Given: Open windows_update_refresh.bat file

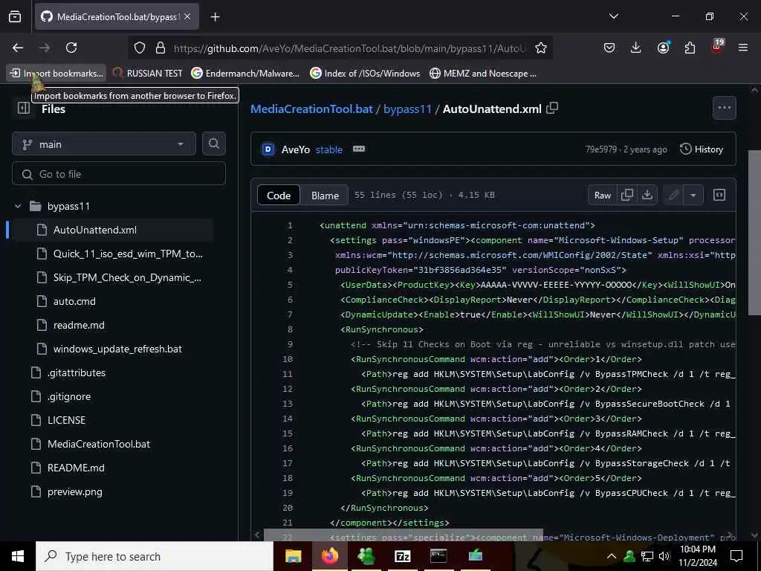Looking at the screenshot, I should (117, 349).
